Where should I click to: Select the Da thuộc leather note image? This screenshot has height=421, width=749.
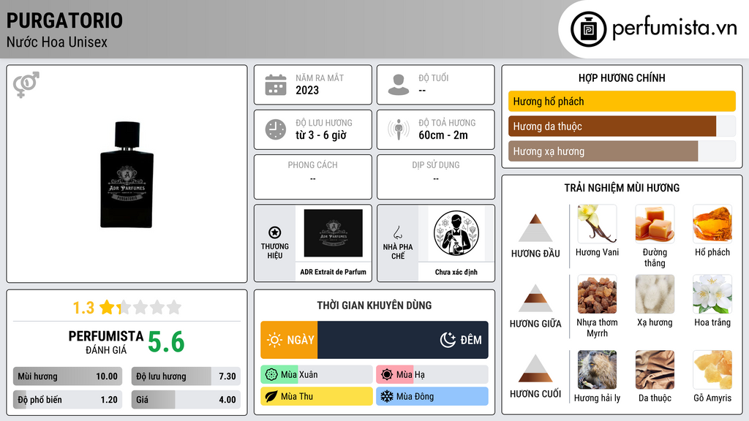[655, 370]
